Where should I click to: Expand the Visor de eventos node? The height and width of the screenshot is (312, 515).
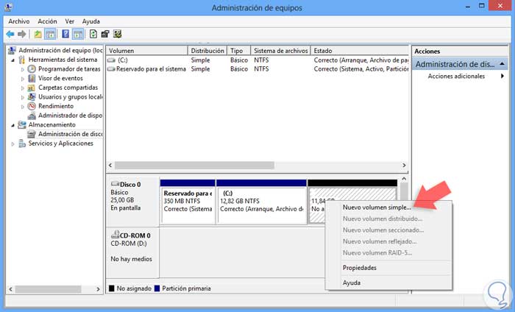(x=23, y=79)
